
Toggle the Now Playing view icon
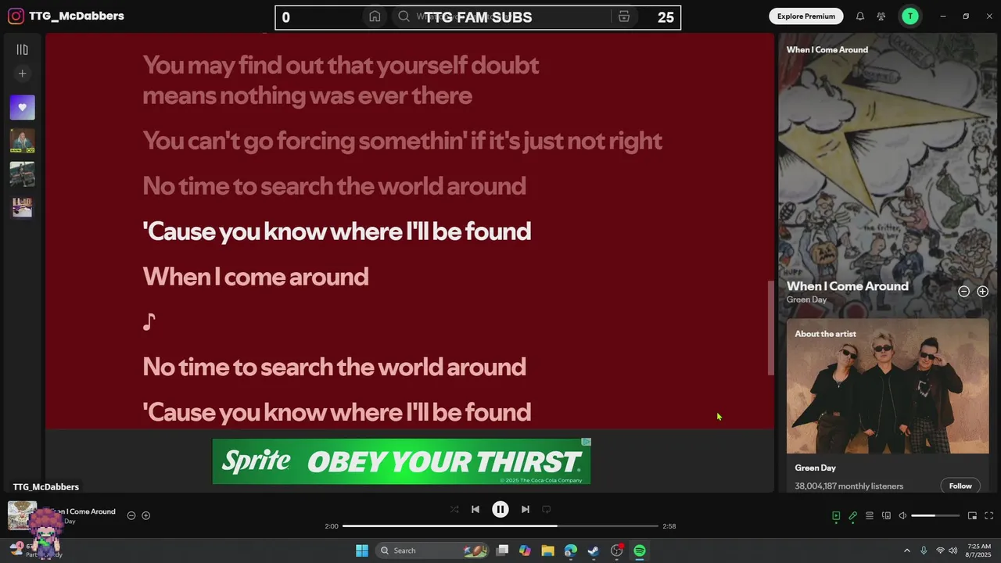pos(836,515)
